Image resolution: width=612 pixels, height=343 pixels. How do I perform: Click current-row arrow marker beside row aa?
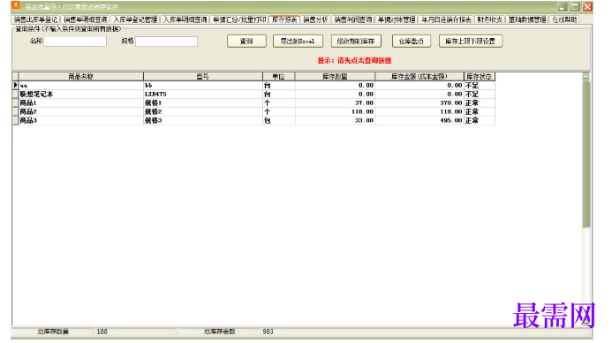pyautogui.click(x=15, y=85)
